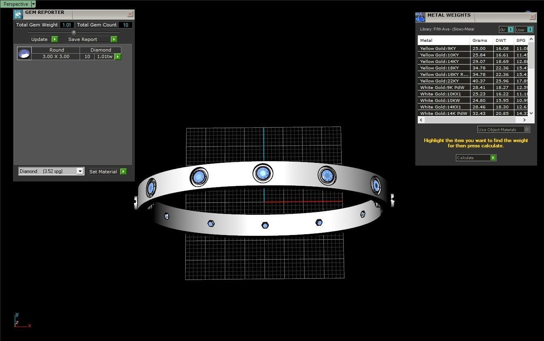
Task: Select the Yellow Gold:9KY row
Action: 473,48
